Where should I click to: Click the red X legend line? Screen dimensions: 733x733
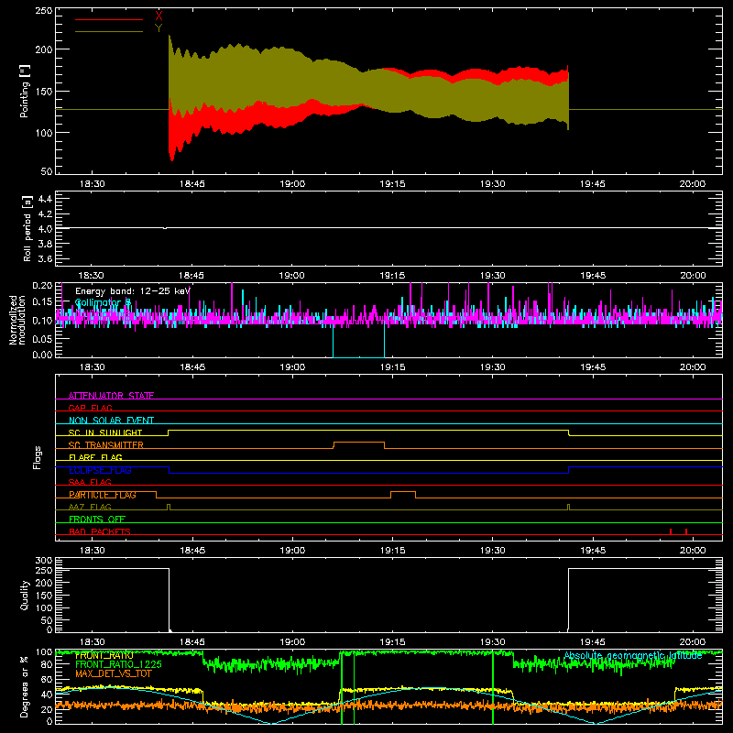coord(109,19)
